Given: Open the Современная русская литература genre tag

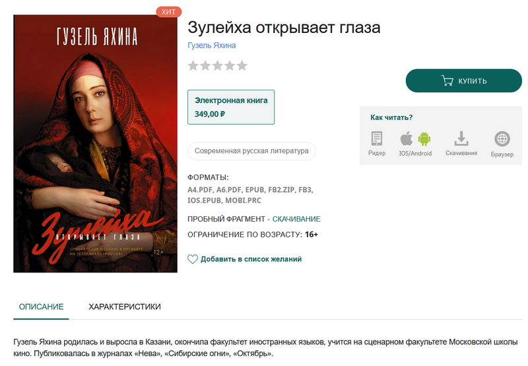Looking at the screenshot, I should [x=251, y=151].
